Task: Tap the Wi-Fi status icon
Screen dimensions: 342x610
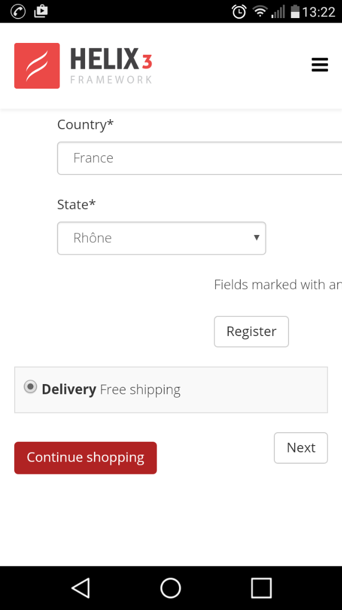Action: [259, 11]
